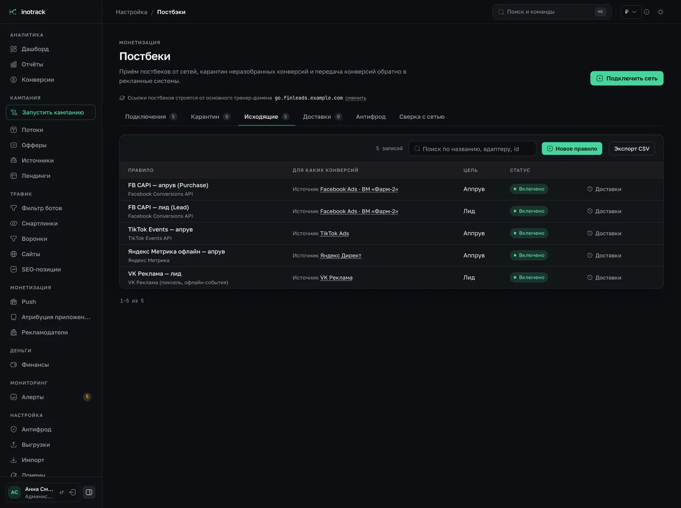The image size is (681, 508).
Task: Open the ₽ currency dropdown
Action: 631,12
